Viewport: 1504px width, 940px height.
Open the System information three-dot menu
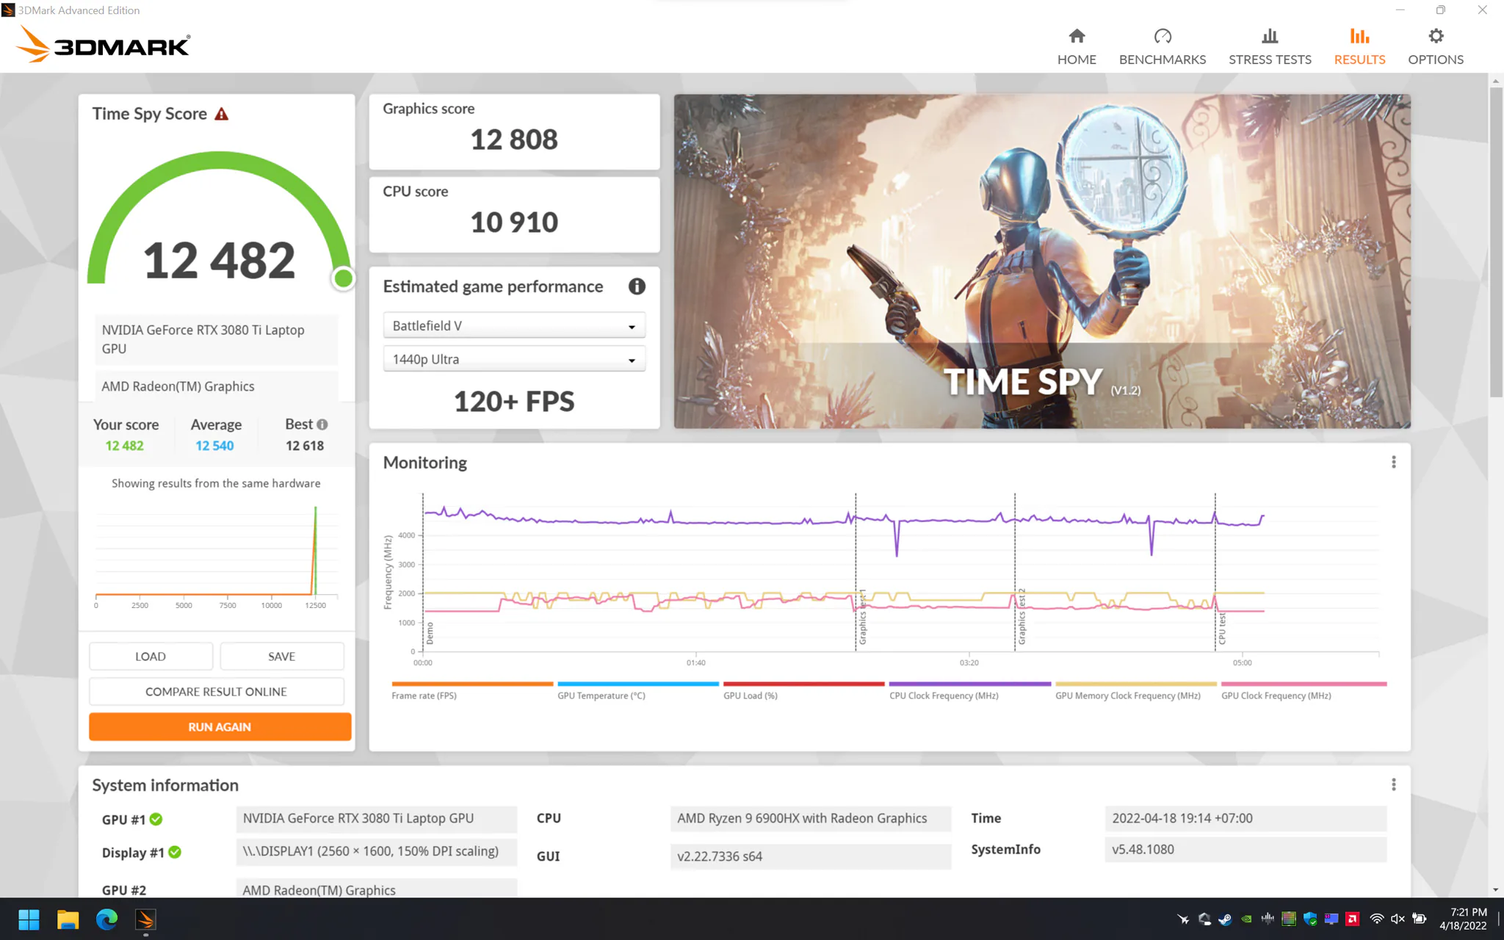1393,784
